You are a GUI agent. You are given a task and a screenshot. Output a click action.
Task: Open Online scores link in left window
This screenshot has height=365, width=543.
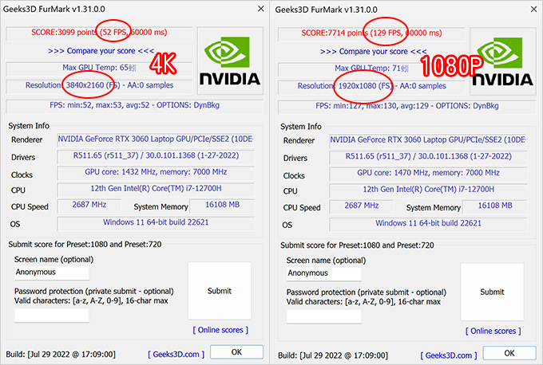tap(220, 330)
